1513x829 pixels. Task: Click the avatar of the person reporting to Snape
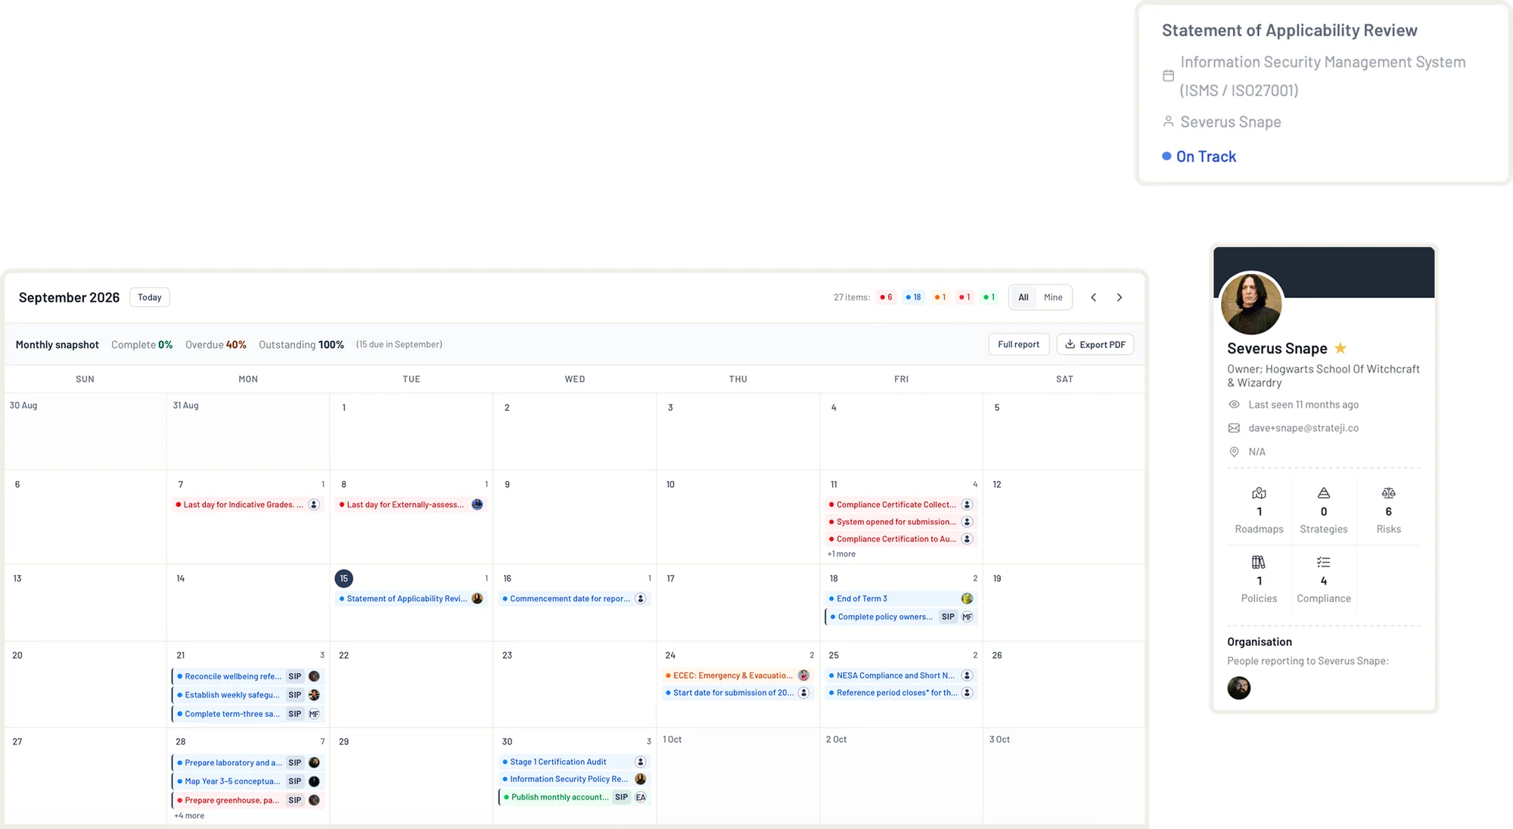1238,688
